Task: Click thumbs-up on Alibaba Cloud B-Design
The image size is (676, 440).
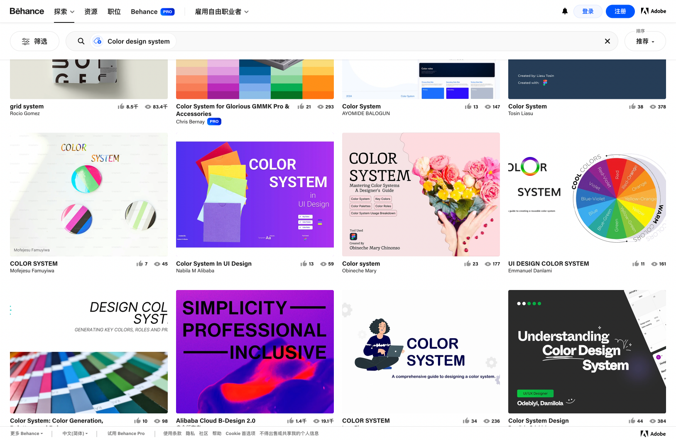Action: tap(290, 420)
